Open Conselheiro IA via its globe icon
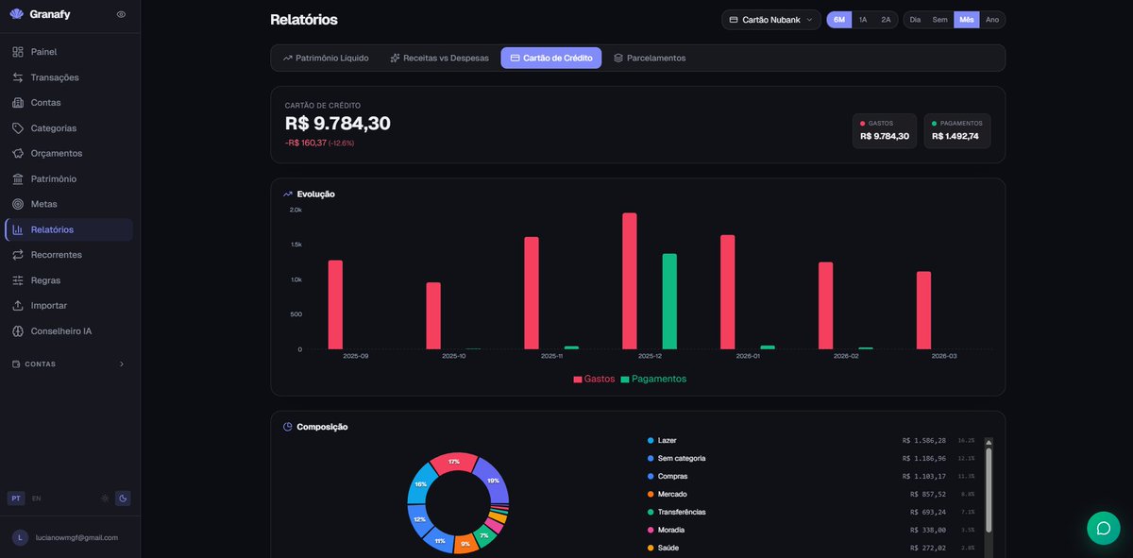Viewport: 1133px width, 558px height. [x=18, y=331]
